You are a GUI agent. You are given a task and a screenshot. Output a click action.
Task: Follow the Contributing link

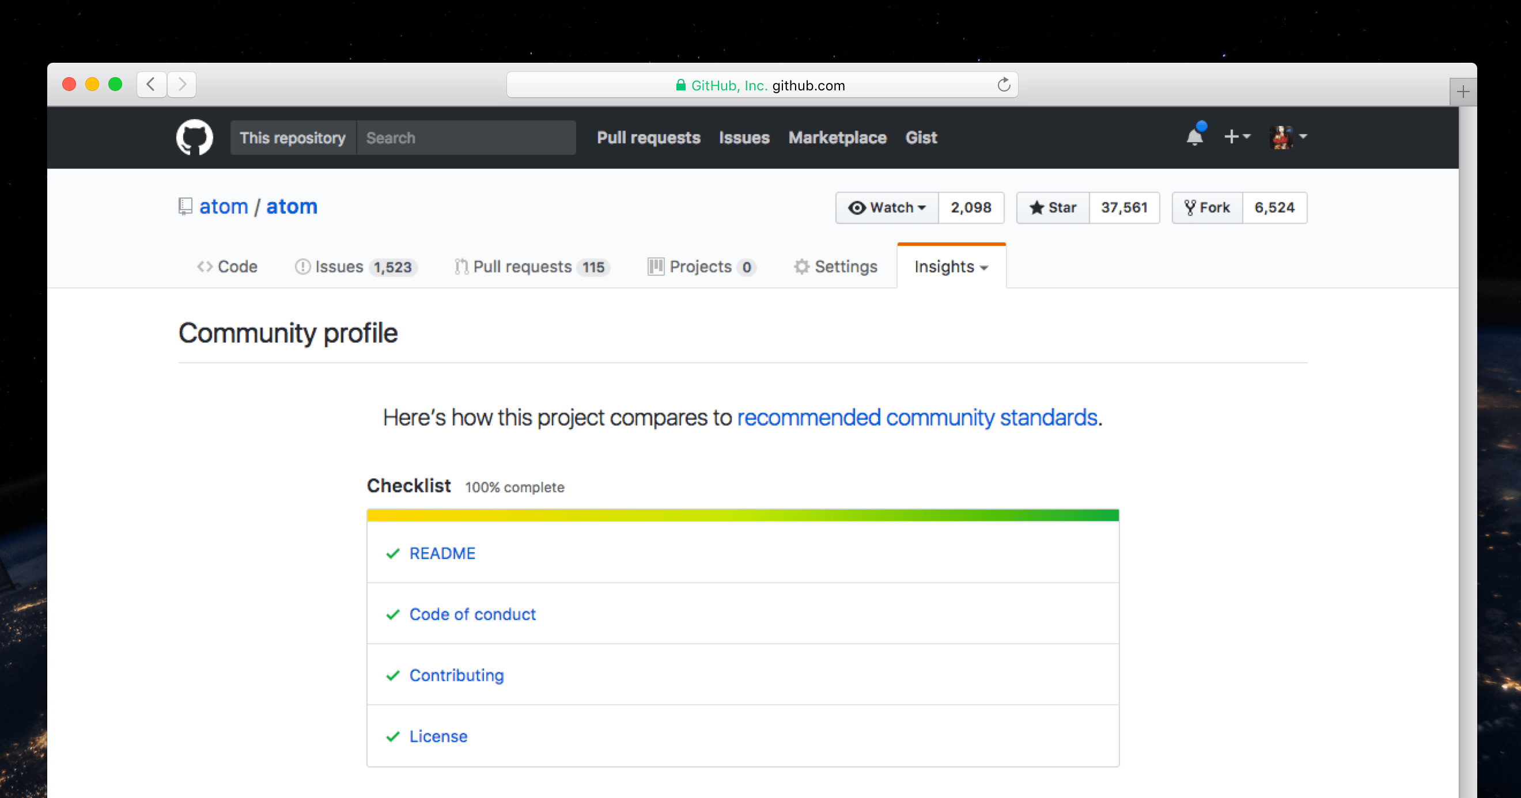click(456, 675)
